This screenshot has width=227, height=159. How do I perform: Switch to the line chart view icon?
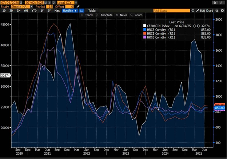point(81,11)
